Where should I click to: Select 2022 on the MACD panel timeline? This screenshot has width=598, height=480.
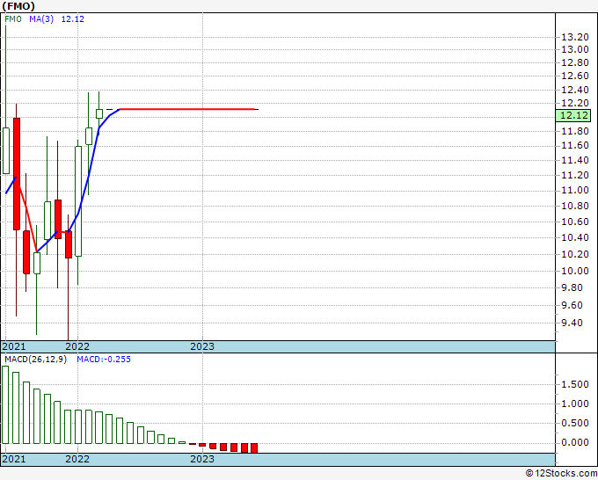[x=77, y=459]
